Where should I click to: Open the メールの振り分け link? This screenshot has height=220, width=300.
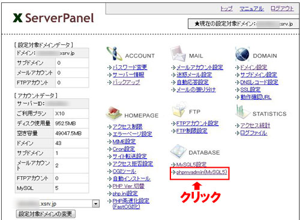[196, 89]
